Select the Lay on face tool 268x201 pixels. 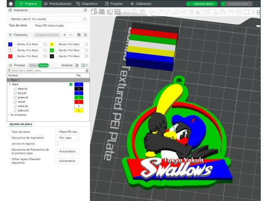click(175, 12)
